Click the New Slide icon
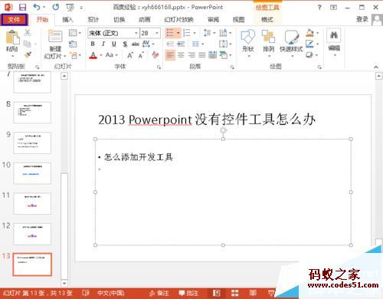This screenshot has width=383, height=299. coord(55,36)
